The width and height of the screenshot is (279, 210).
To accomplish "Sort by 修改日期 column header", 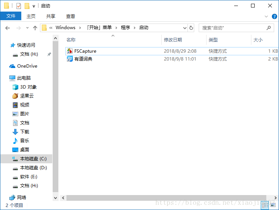I will (x=173, y=40).
